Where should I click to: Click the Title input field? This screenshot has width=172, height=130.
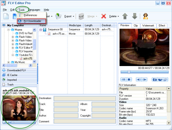point(66,110)
